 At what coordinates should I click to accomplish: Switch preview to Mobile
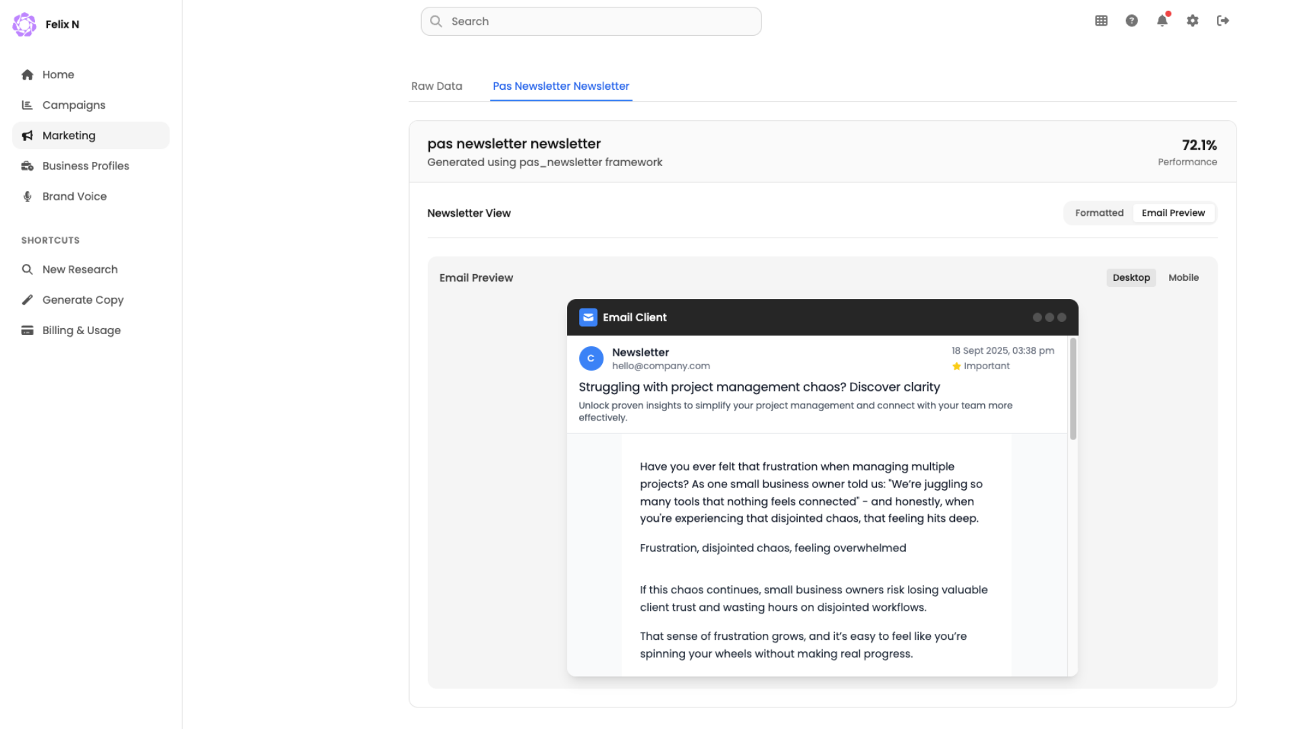1183,278
